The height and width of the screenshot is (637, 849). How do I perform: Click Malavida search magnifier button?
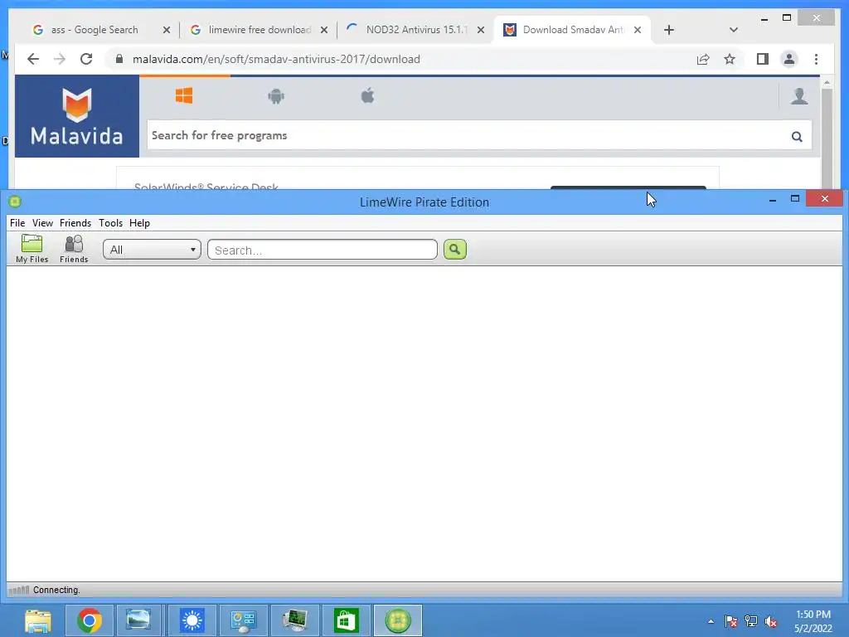tap(797, 137)
